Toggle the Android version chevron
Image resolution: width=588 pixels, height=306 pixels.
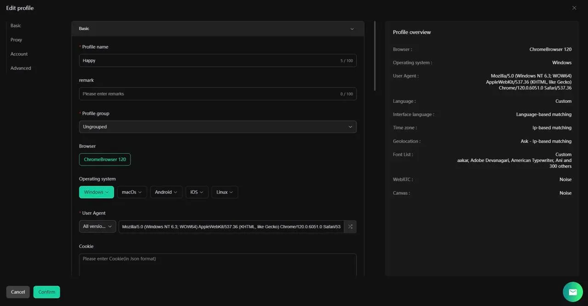tap(176, 192)
